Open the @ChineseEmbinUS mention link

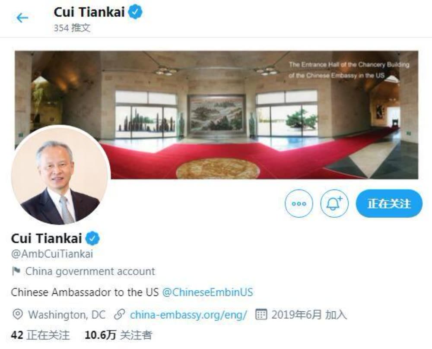coord(207,292)
